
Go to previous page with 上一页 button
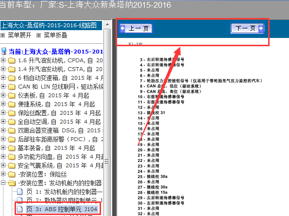(136, 29)
